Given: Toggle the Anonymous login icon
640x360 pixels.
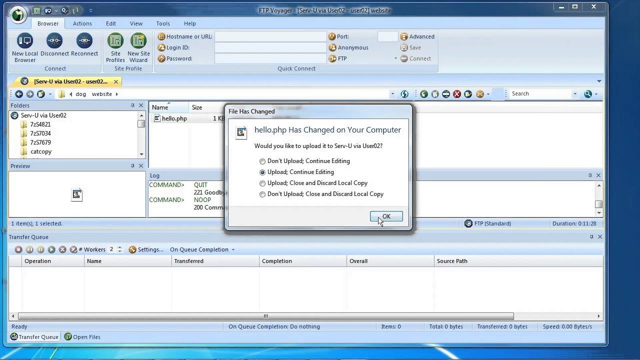Looking at the screenshot, I should click(x=332, y=47).
